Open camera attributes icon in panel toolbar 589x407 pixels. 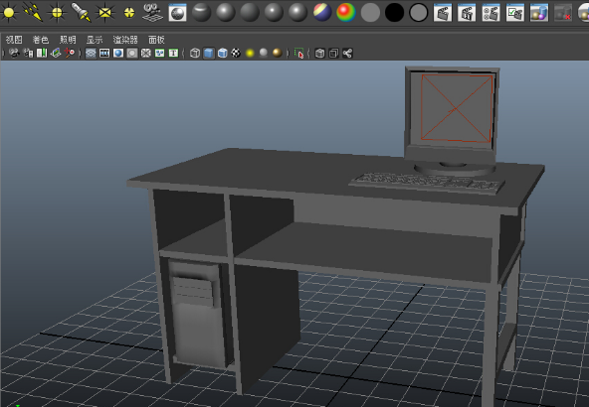28,54
